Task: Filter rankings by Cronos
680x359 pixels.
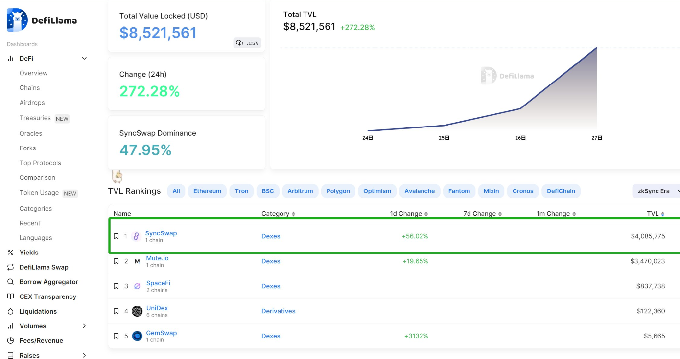Action: tap(523, 191)
